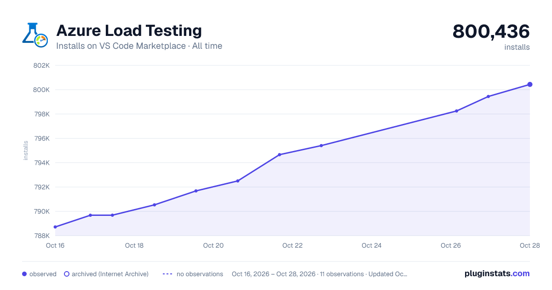The image size is (552, 290).
Task: Click the 796K y-axis label
Action: click(41, 139)
